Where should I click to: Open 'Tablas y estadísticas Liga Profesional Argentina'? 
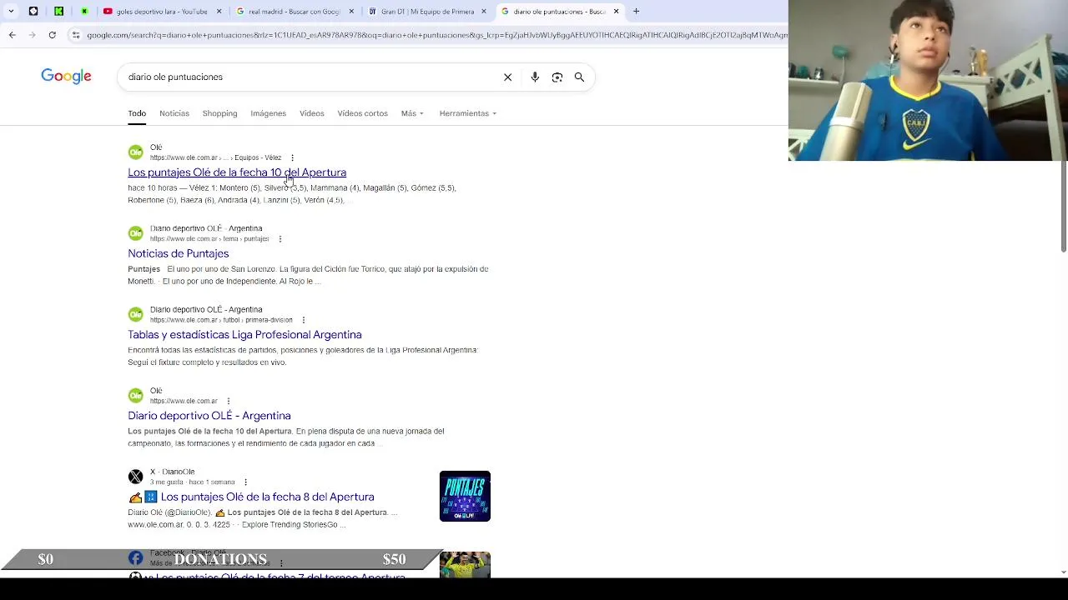tap(244, 334)
